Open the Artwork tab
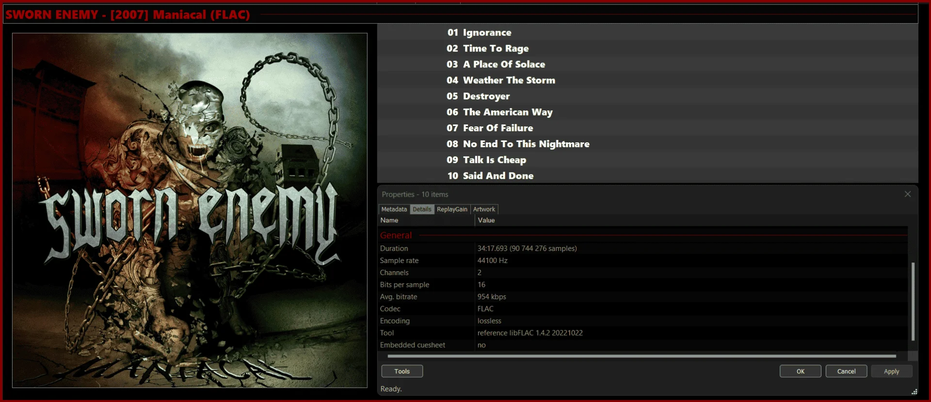Viewport: 931px width, 402px height. click(x=484, y=209)
